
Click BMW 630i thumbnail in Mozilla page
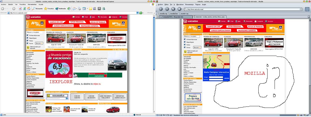coord(253,43)
